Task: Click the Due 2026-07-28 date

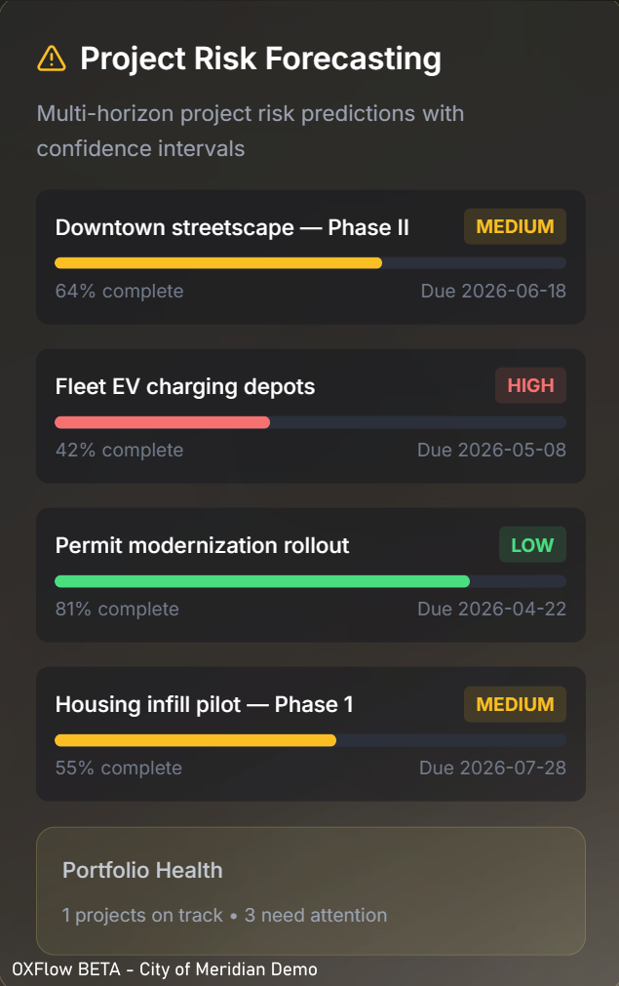Action: click(x=492, y=768)
